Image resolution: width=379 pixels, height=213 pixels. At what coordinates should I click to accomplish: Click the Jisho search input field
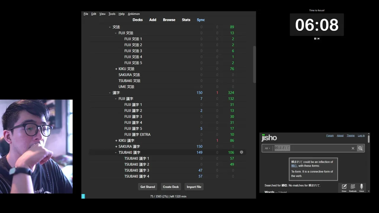coord(311,148)
